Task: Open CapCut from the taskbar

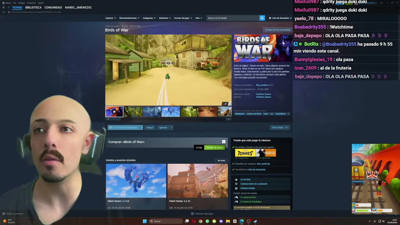Action: point(235,221)
